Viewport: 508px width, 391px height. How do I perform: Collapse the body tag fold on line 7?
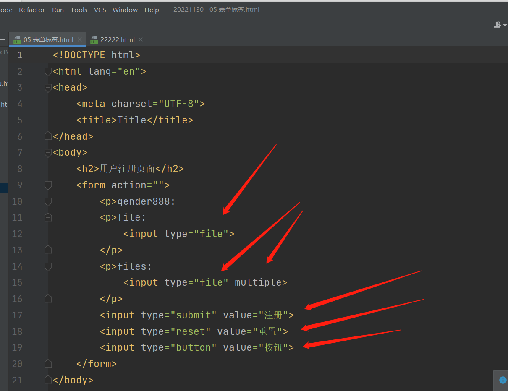click(48, 153)
